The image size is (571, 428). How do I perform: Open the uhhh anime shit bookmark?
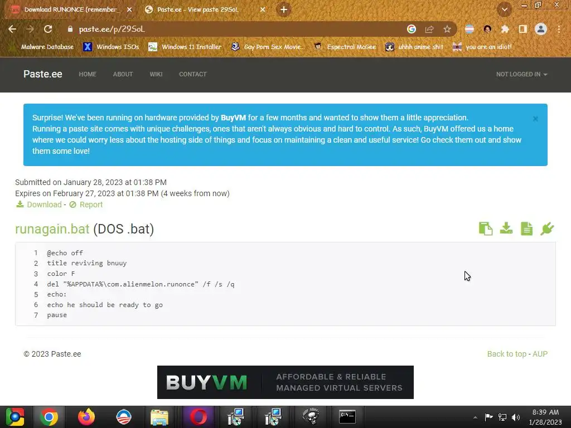(414, 47)
